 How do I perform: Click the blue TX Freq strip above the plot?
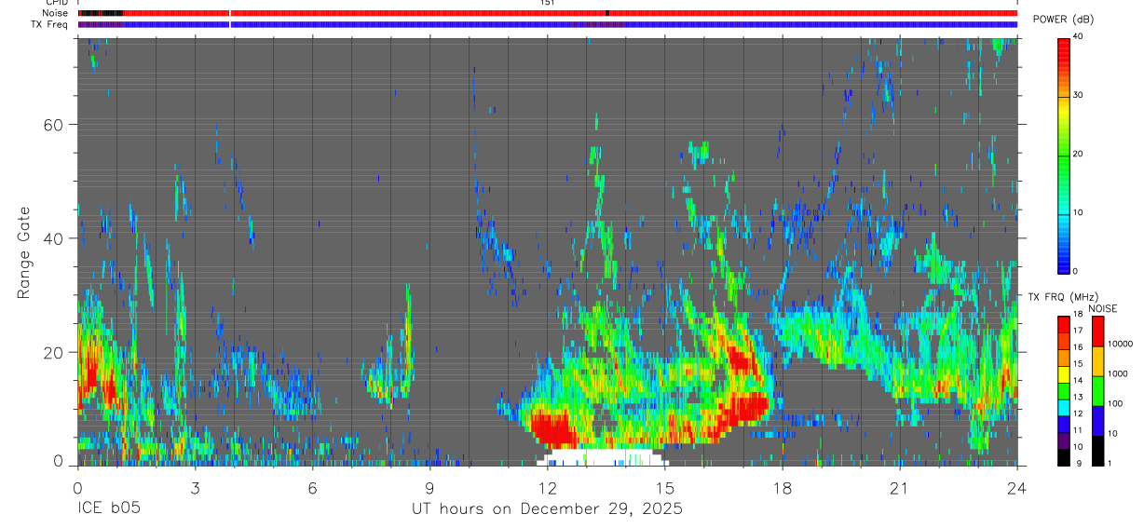(x=548, y=25)
